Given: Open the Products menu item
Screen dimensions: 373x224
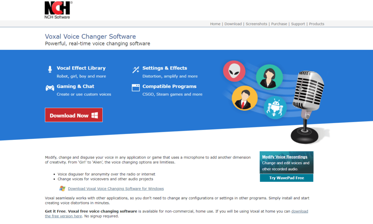Looking at the screenshot, I should pyautogui.click(x=317, y=24).
